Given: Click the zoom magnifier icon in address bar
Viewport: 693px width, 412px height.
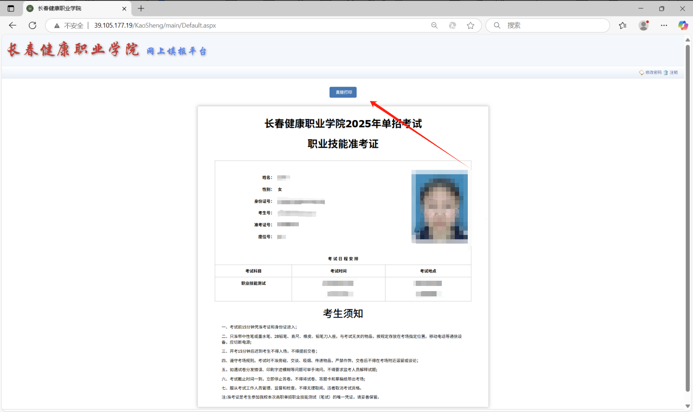Looking at the screenshot, I should click(434, 26).
